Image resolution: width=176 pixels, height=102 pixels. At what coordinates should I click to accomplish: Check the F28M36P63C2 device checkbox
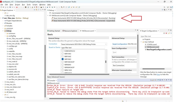pos(63,51)
